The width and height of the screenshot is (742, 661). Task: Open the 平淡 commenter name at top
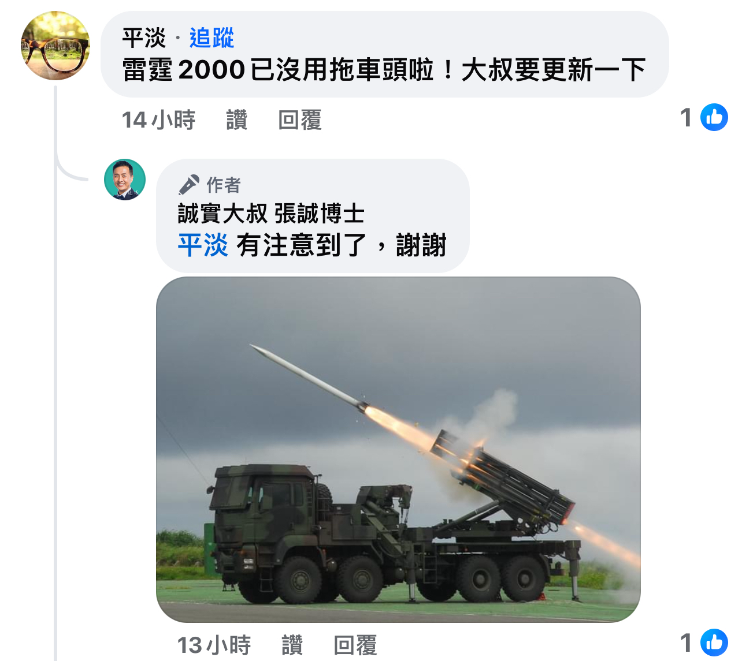[x=144, y=39]
